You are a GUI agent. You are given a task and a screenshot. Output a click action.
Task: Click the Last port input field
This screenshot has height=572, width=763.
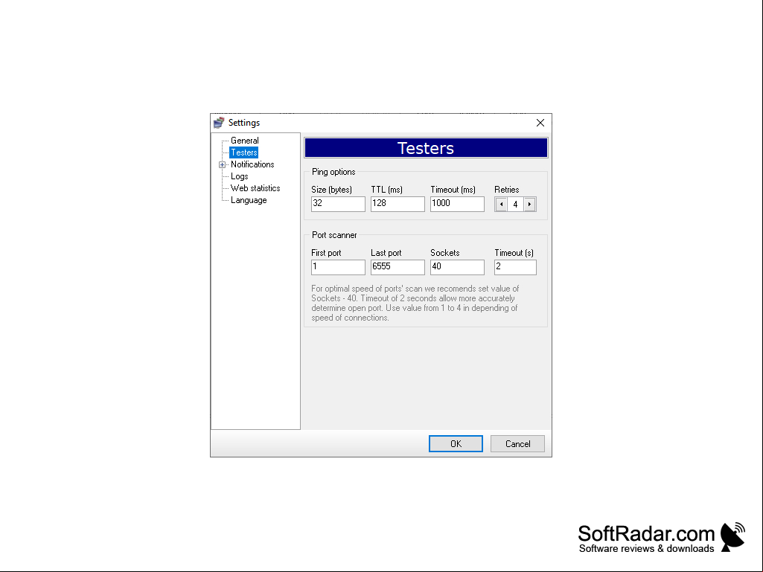point(398,267)
